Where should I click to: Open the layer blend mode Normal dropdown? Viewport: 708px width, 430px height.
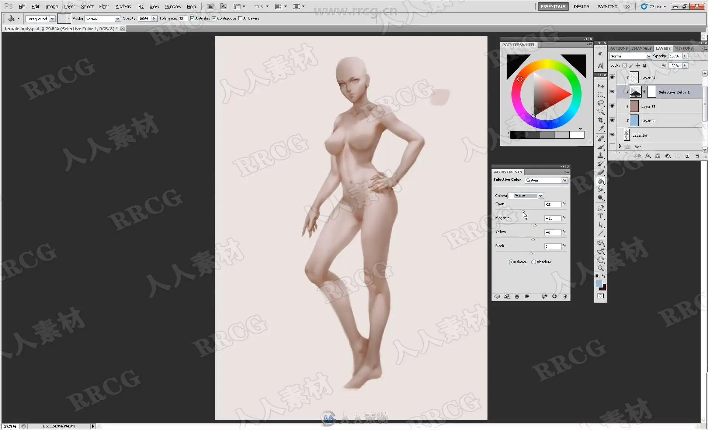648,56
